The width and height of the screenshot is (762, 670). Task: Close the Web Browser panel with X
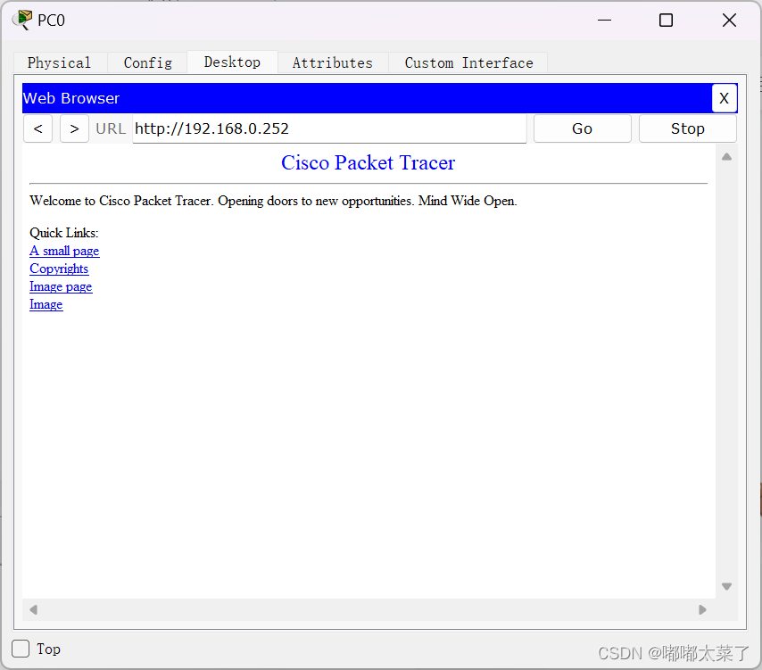coord(725,98)
